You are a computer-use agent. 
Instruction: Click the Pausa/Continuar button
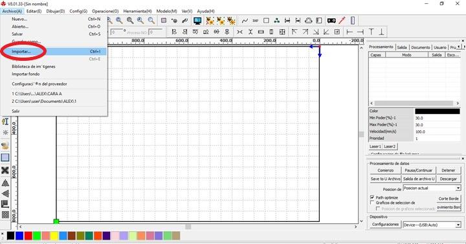click(x=418, y=170)
